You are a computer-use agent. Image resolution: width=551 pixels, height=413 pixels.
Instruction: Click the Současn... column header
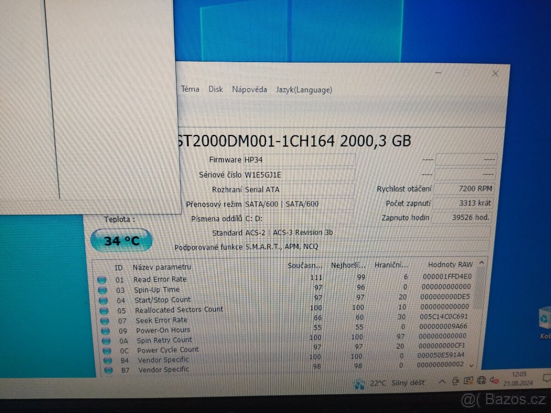tap(304, 265)
